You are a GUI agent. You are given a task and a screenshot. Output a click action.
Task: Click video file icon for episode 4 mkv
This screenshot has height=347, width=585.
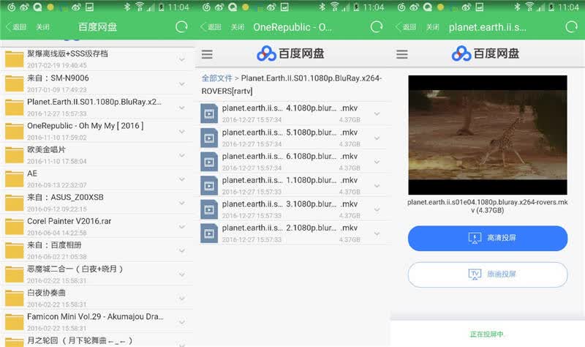coord(209,113)
